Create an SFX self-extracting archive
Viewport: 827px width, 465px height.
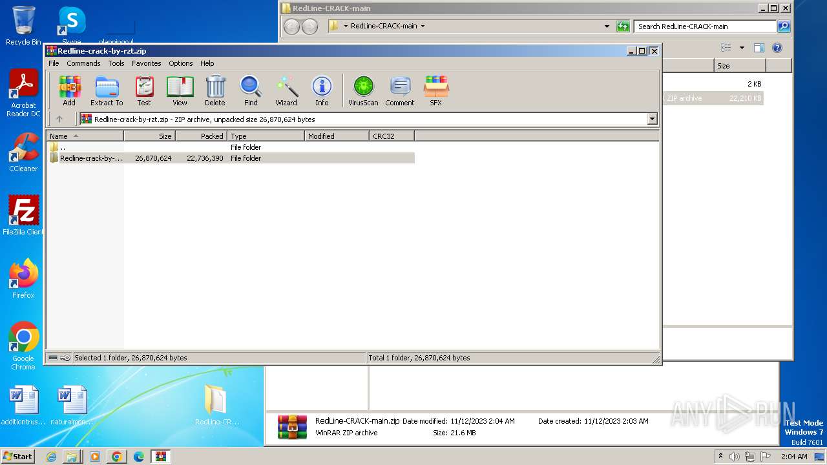pos(436,90)
